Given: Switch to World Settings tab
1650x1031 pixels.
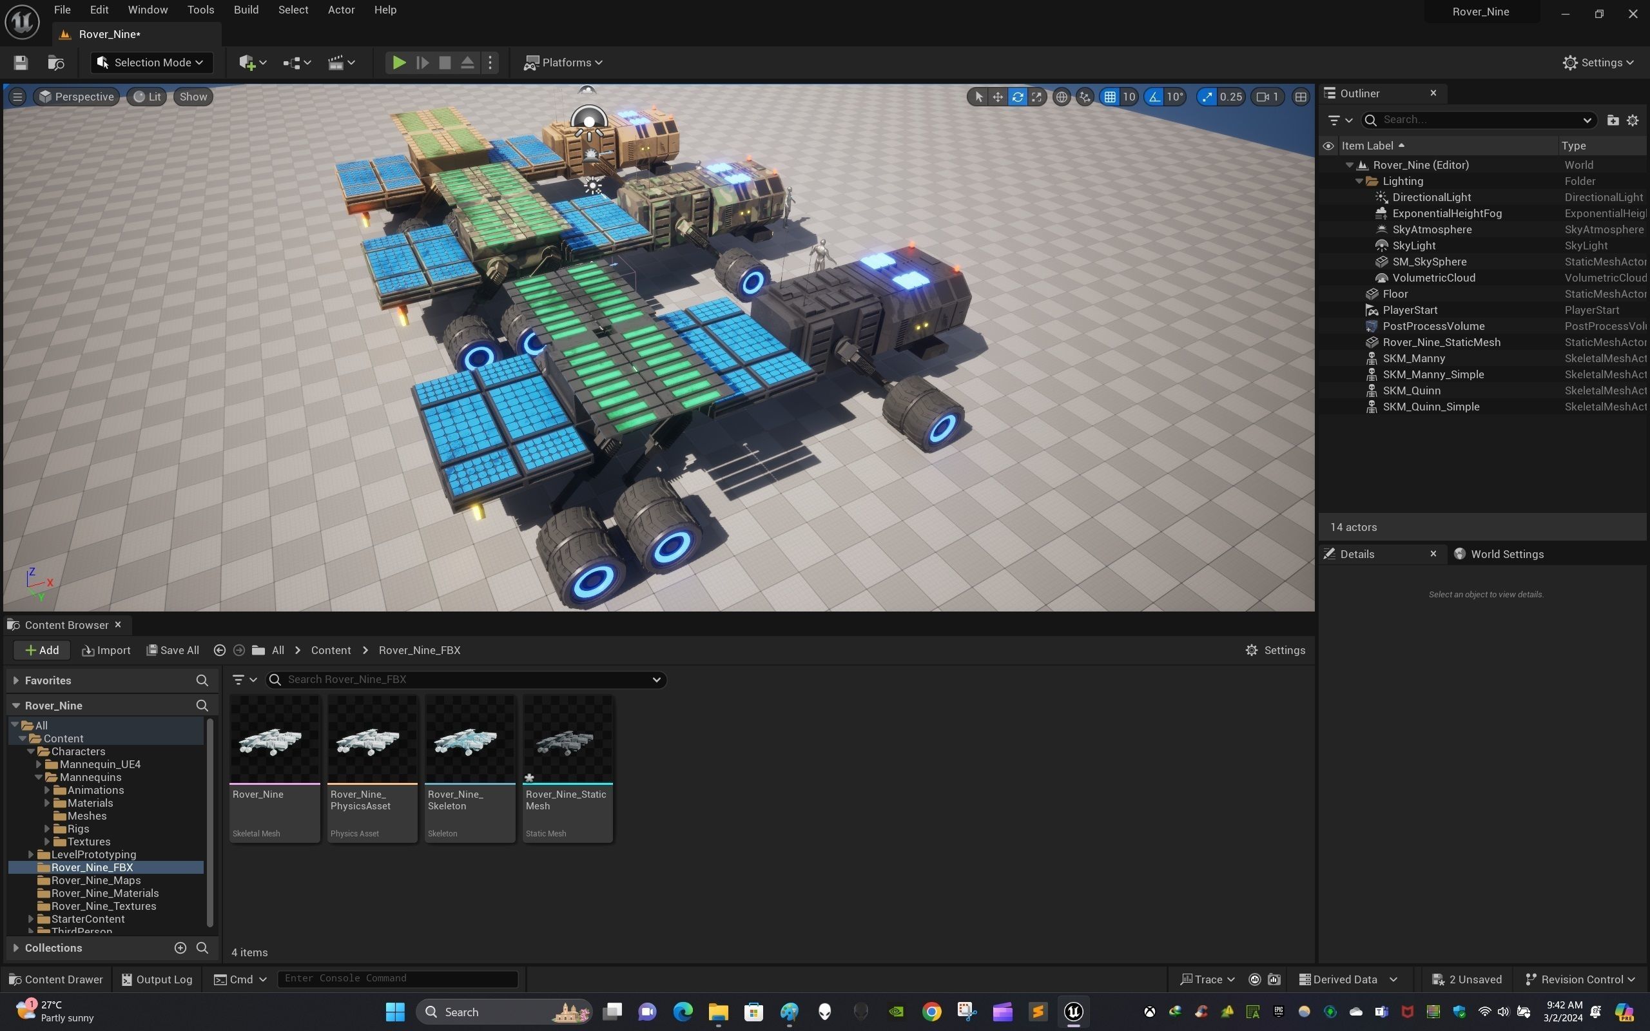Looking at the screenshot, I should [1499, 554].
